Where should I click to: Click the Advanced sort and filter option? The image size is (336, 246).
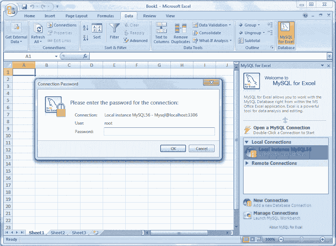click(136, 41)
